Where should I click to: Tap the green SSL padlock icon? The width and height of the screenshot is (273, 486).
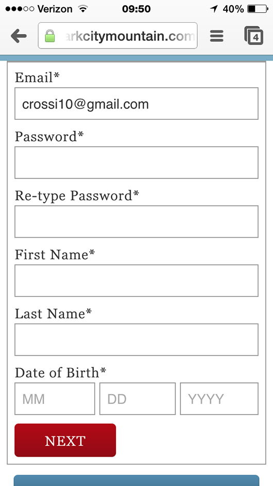[50, 36]
